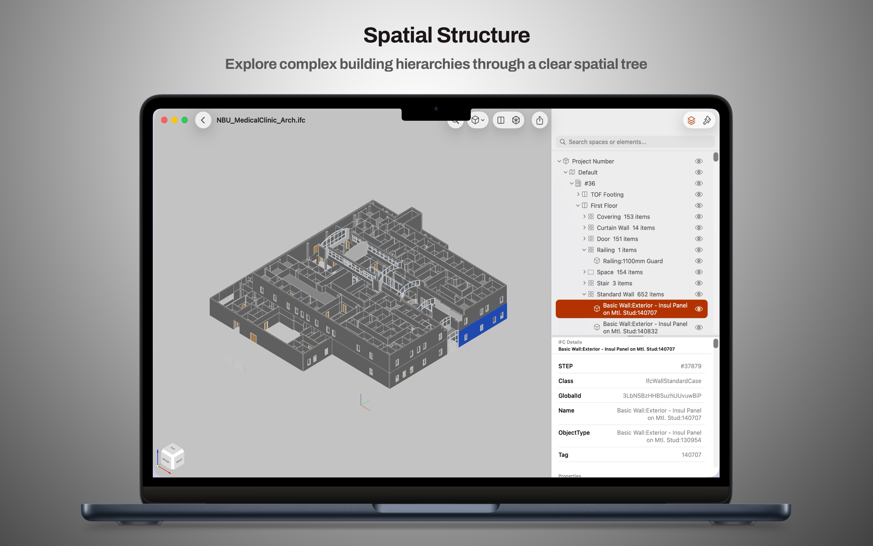Hide Standard Wall group via eye icon
873x546 pixels.
699,294
